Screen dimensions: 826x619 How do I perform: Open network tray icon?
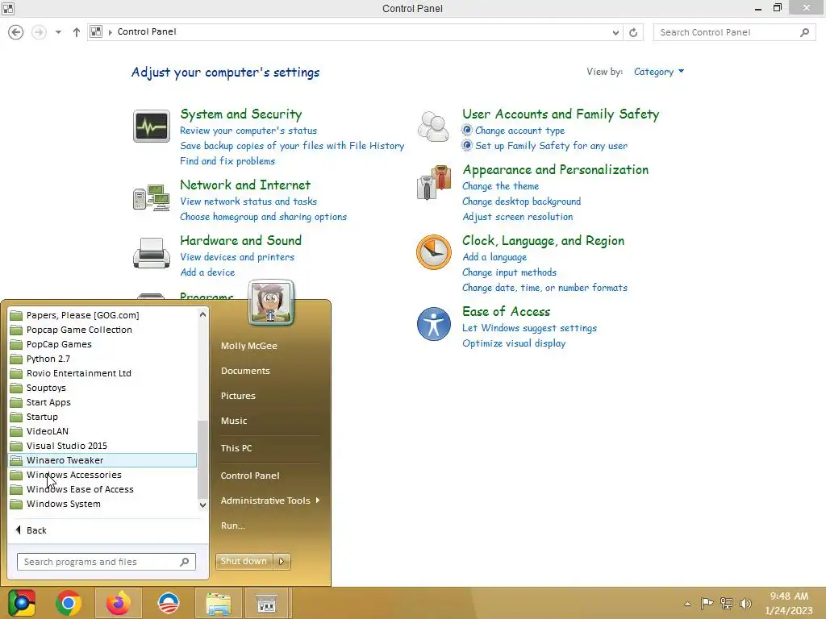(727, 603)
